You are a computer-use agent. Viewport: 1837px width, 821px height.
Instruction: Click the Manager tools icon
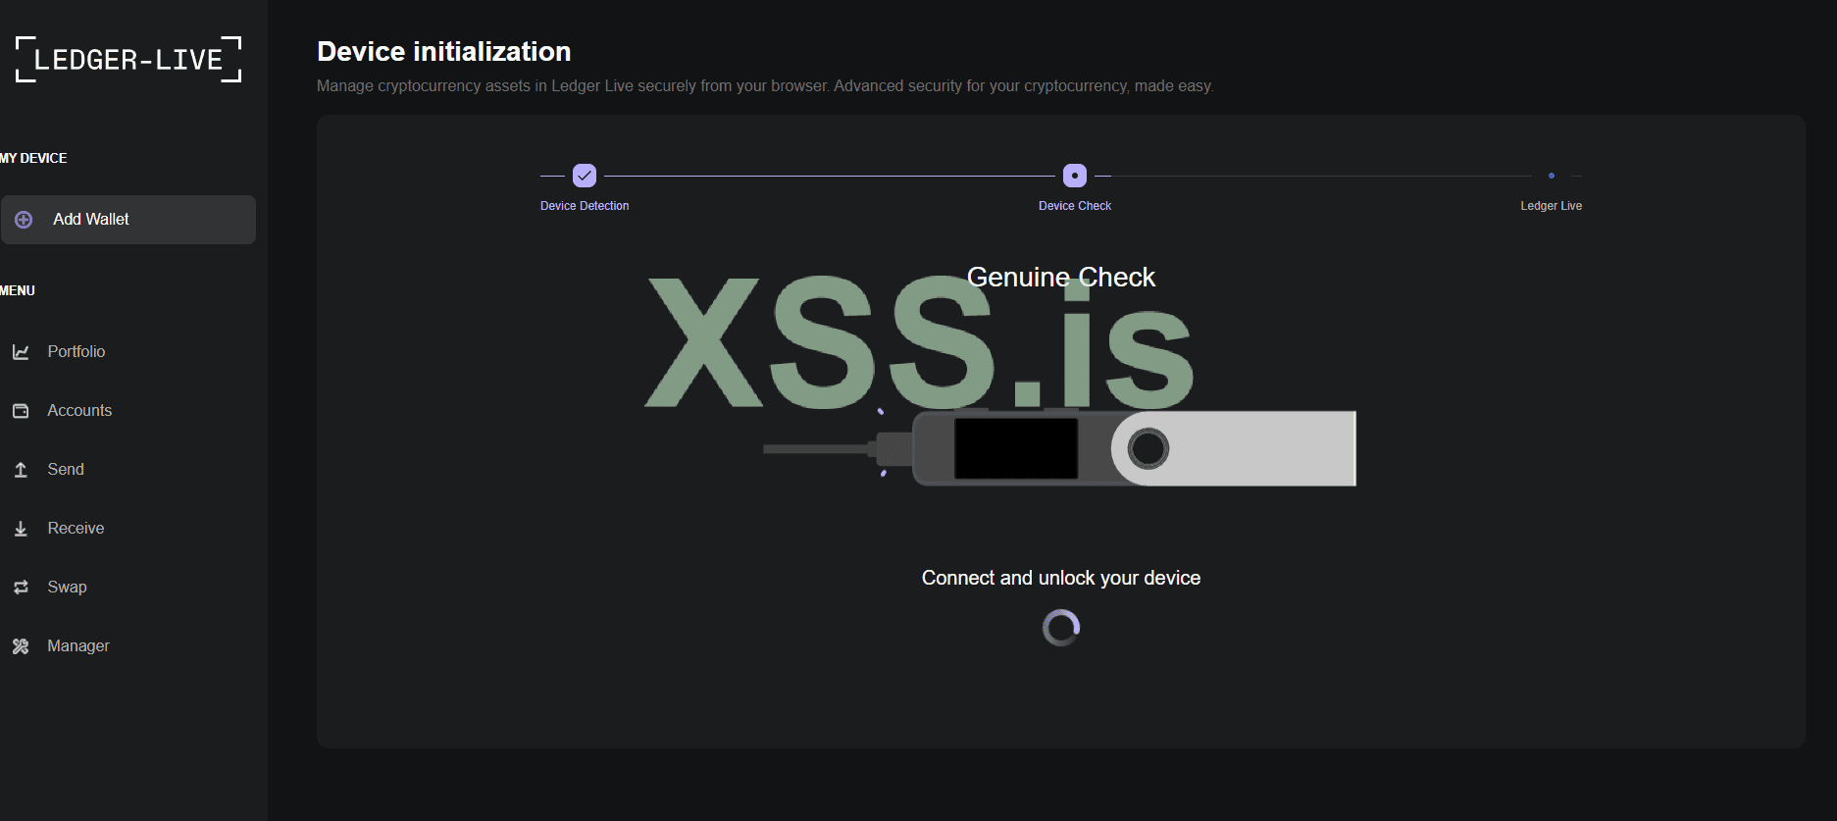coord(21,646)
